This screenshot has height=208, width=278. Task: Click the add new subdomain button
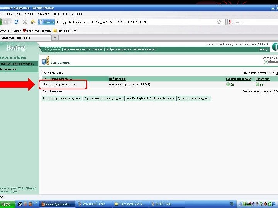[193, 99]
